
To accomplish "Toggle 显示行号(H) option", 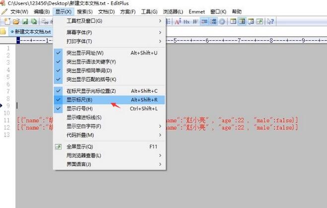I will (110, 109).
